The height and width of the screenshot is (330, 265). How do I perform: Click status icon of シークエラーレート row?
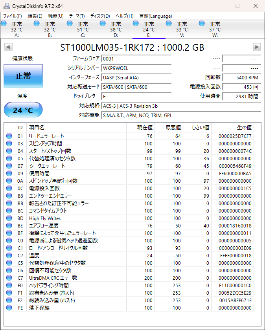[x=9, y=166]
